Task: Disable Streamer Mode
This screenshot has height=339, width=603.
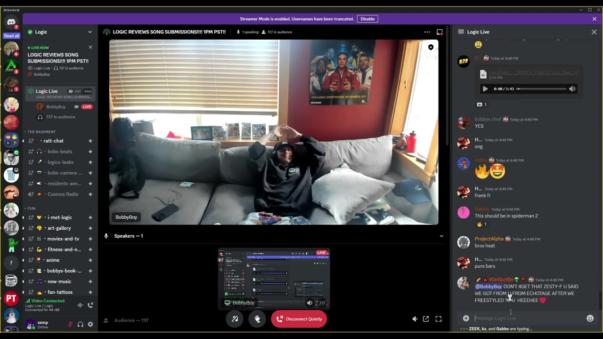Action: click(x=367, y=19)
